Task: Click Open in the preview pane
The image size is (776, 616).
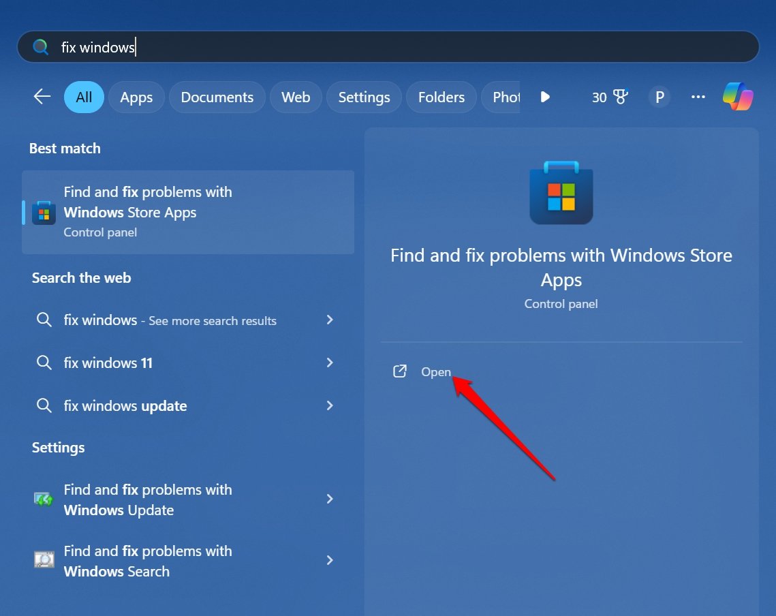Action: pyautogui.click(x=436, y=372)
